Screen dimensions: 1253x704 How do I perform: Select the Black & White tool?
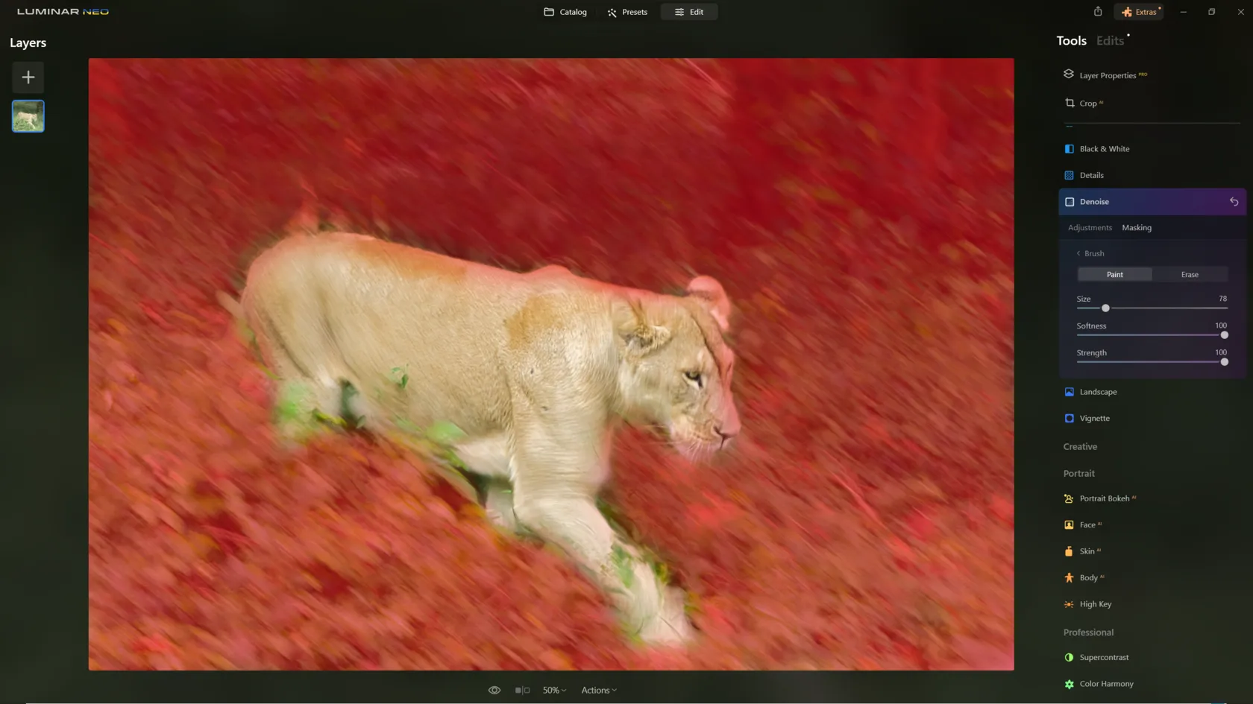pyautogui.click(x=1104, y=149)
